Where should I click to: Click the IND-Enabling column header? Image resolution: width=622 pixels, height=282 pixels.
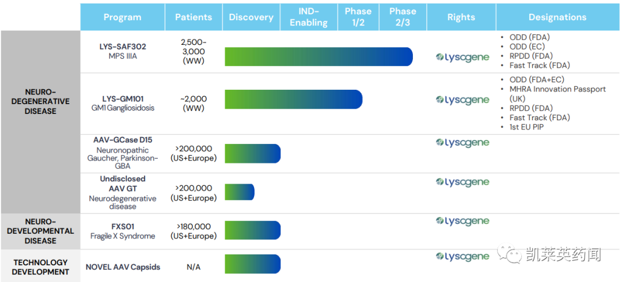point(309,17)
